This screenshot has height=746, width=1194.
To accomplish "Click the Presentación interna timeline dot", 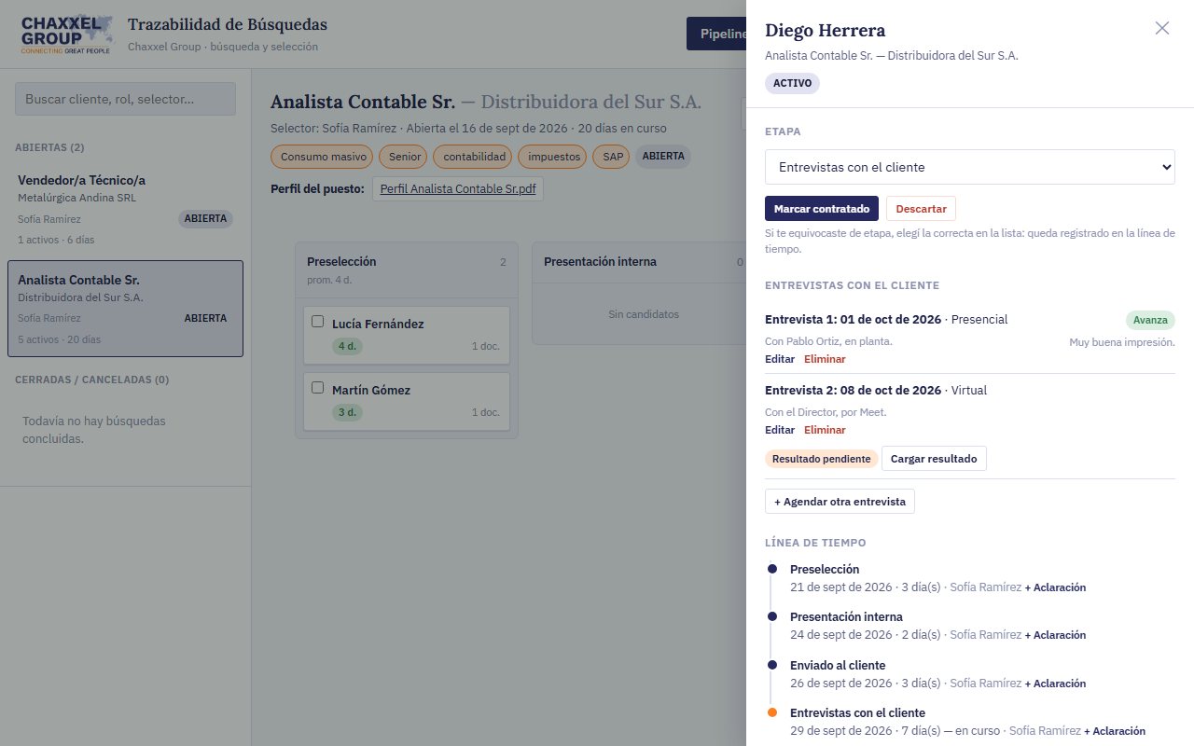I will click(x=771, y=616).
